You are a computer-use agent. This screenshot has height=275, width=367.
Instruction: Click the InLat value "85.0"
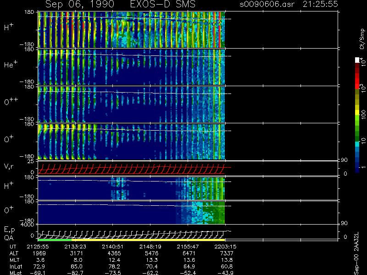77,266
